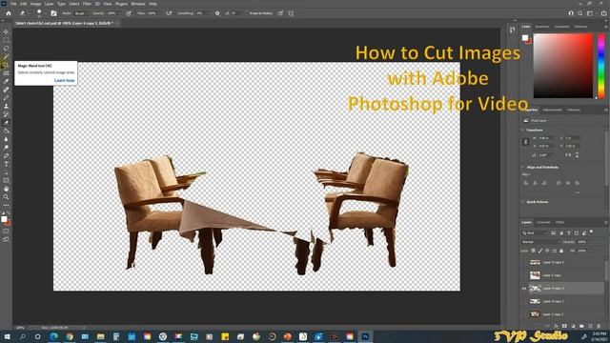Click more align options three dots
610x343 pixels.
tap(578, 192)
